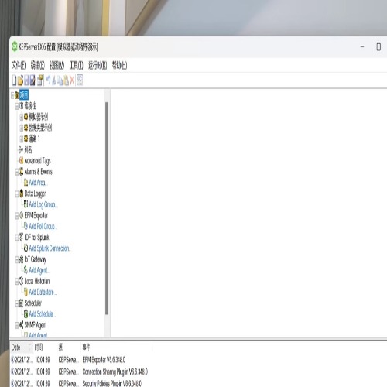Click the Open project folder icon
Image resolution: width=387 pixels, height=387 pixels.
click(20, 80)
